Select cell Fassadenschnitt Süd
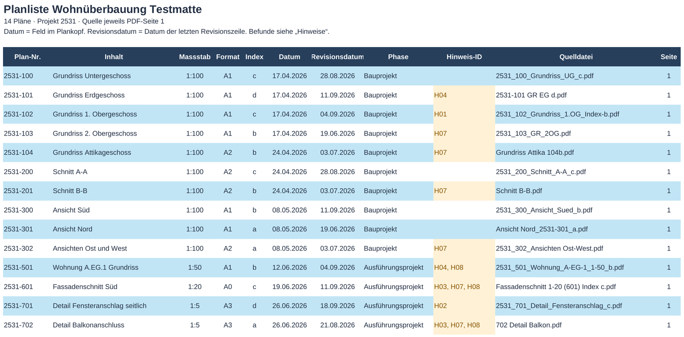 pyautogui.click(x=85, y=287)
